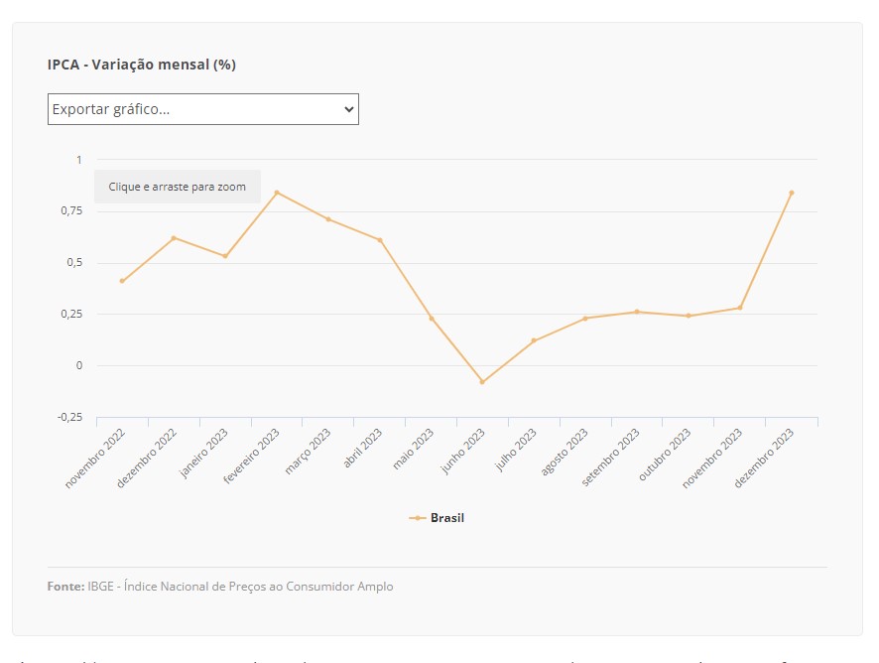
Task: Select the novembro 2023 data point
Action: [740, 308]
